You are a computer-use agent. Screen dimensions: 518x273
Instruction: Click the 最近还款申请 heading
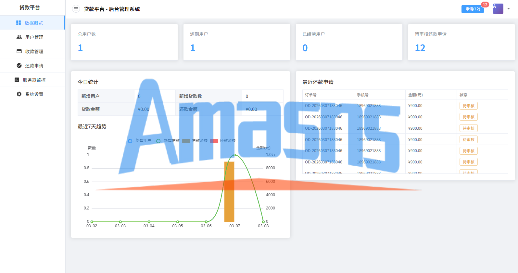tap(318, 82)
